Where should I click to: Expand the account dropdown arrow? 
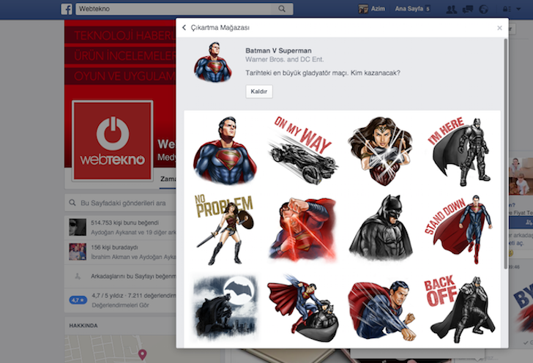[x=518, y=10]
